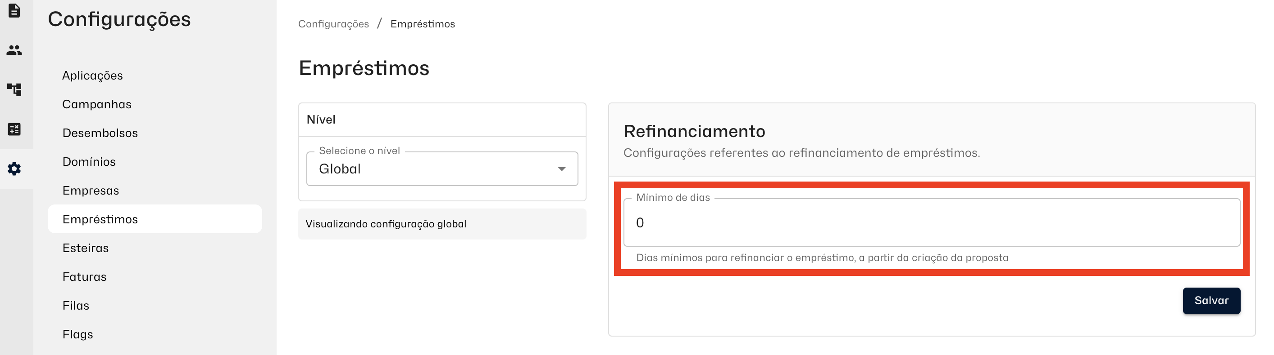The height and width of the screenshot is (355, 1274).
Task: Click the dropdown arrow in nível selector
Action: coord(561,169)
